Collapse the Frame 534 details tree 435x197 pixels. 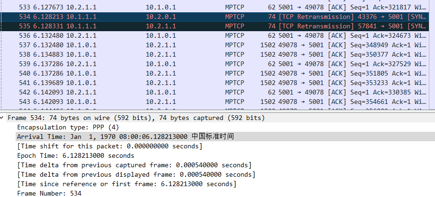click(2, 118)
